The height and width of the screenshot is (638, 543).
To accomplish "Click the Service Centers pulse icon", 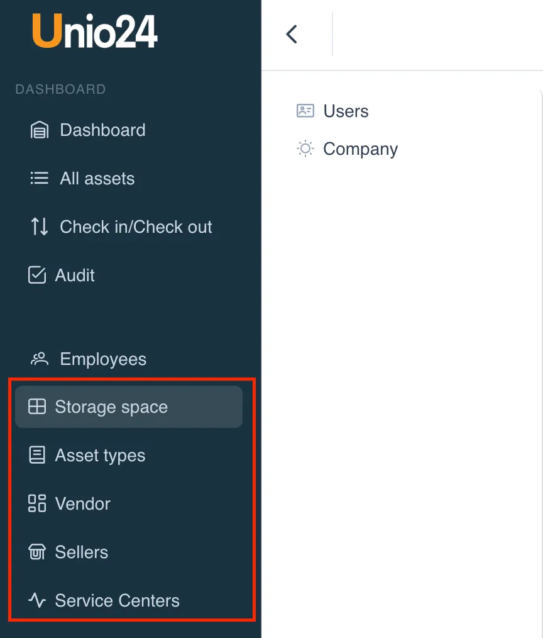I will 37,601.
